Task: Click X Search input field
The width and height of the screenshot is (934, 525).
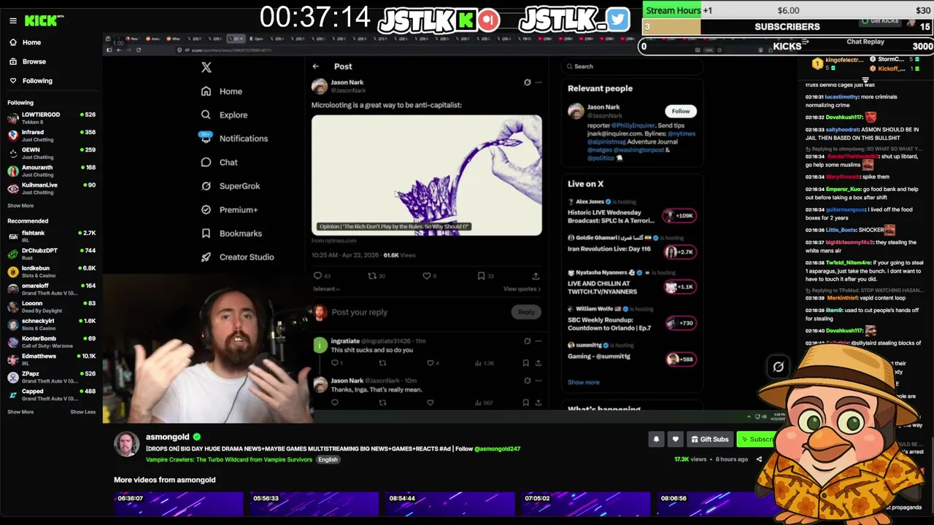Action: [x=632, y=66]
